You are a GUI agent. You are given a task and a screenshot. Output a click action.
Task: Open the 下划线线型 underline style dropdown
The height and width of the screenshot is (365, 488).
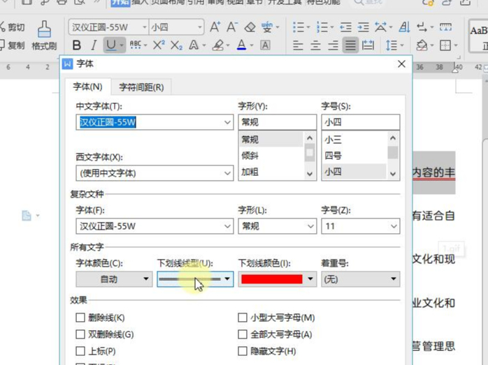pyautogui.click(x=195, y=279)
